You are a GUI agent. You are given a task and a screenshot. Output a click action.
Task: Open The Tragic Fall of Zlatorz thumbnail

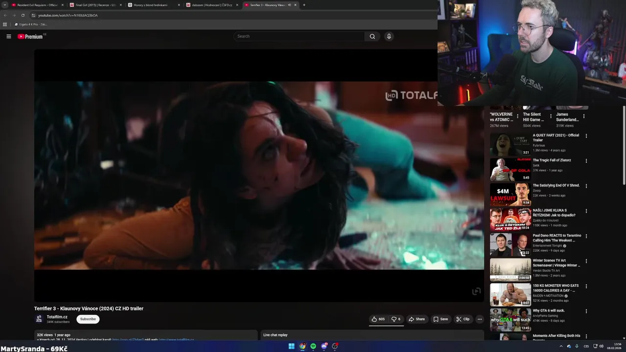511,169
